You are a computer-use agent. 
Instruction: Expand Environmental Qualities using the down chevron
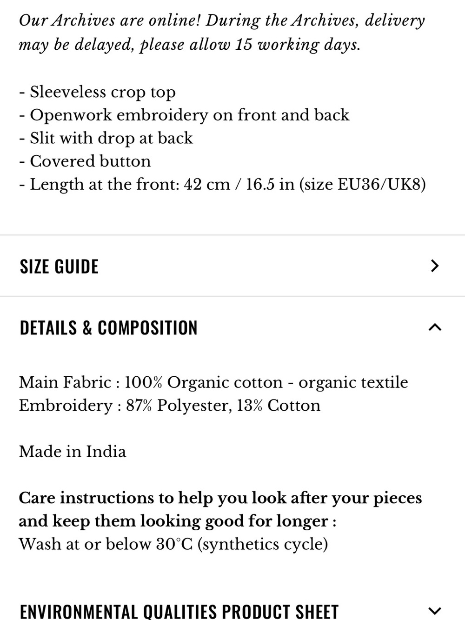(x=434, y=610)
